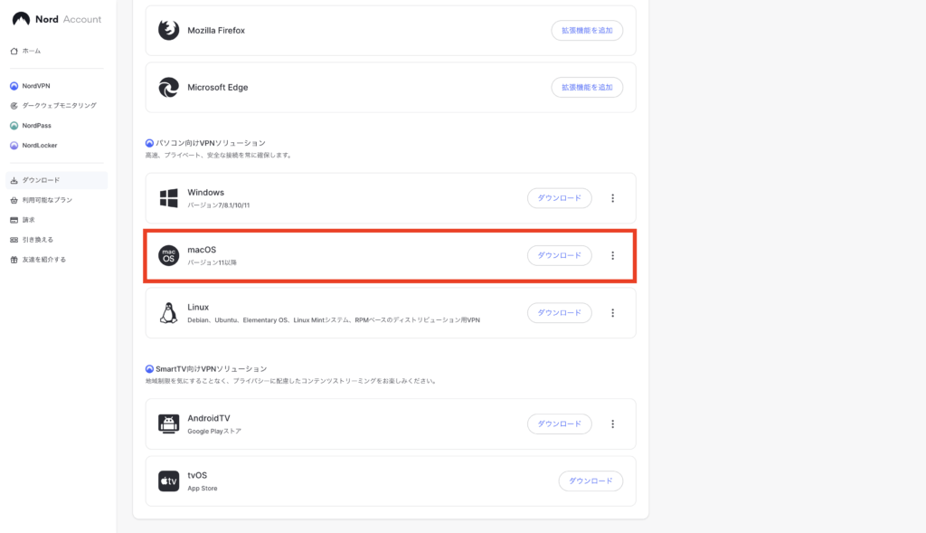Click the basket icon for plans
Viewport: 926px width, 533px height.
point(14,200)
